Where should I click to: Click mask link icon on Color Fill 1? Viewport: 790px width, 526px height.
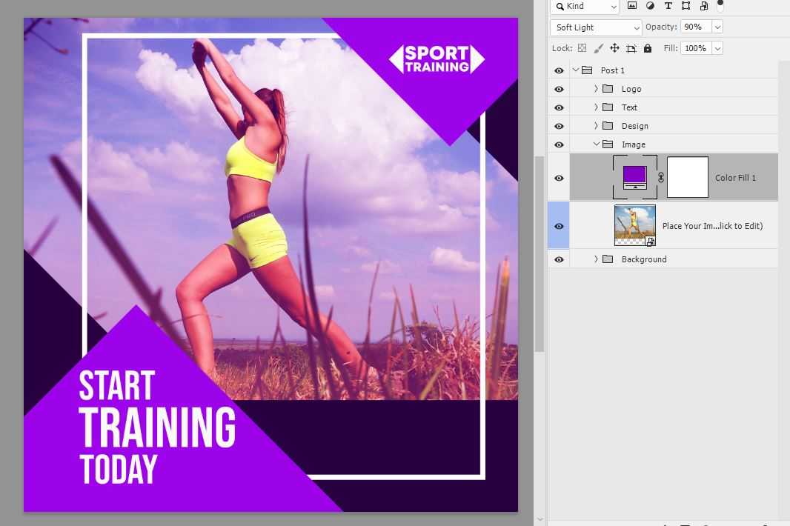click(x=661, y=178)
